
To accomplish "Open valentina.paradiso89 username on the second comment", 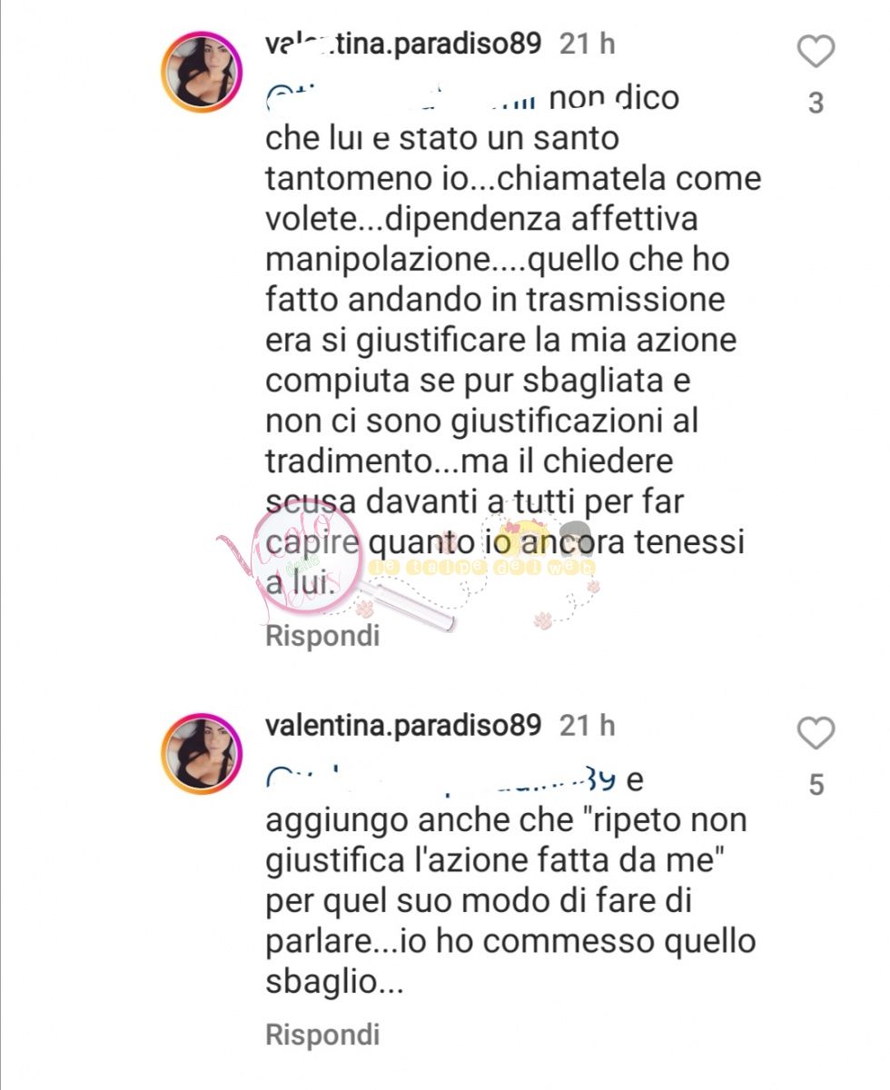I will pyautogui.click(x=403, y=726).
